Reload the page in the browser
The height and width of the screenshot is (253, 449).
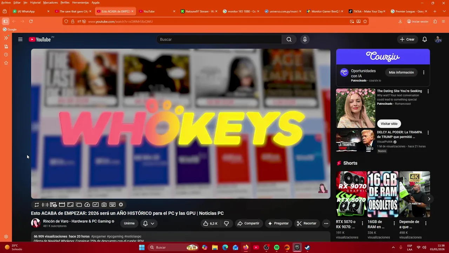click(x=31, y=21)
